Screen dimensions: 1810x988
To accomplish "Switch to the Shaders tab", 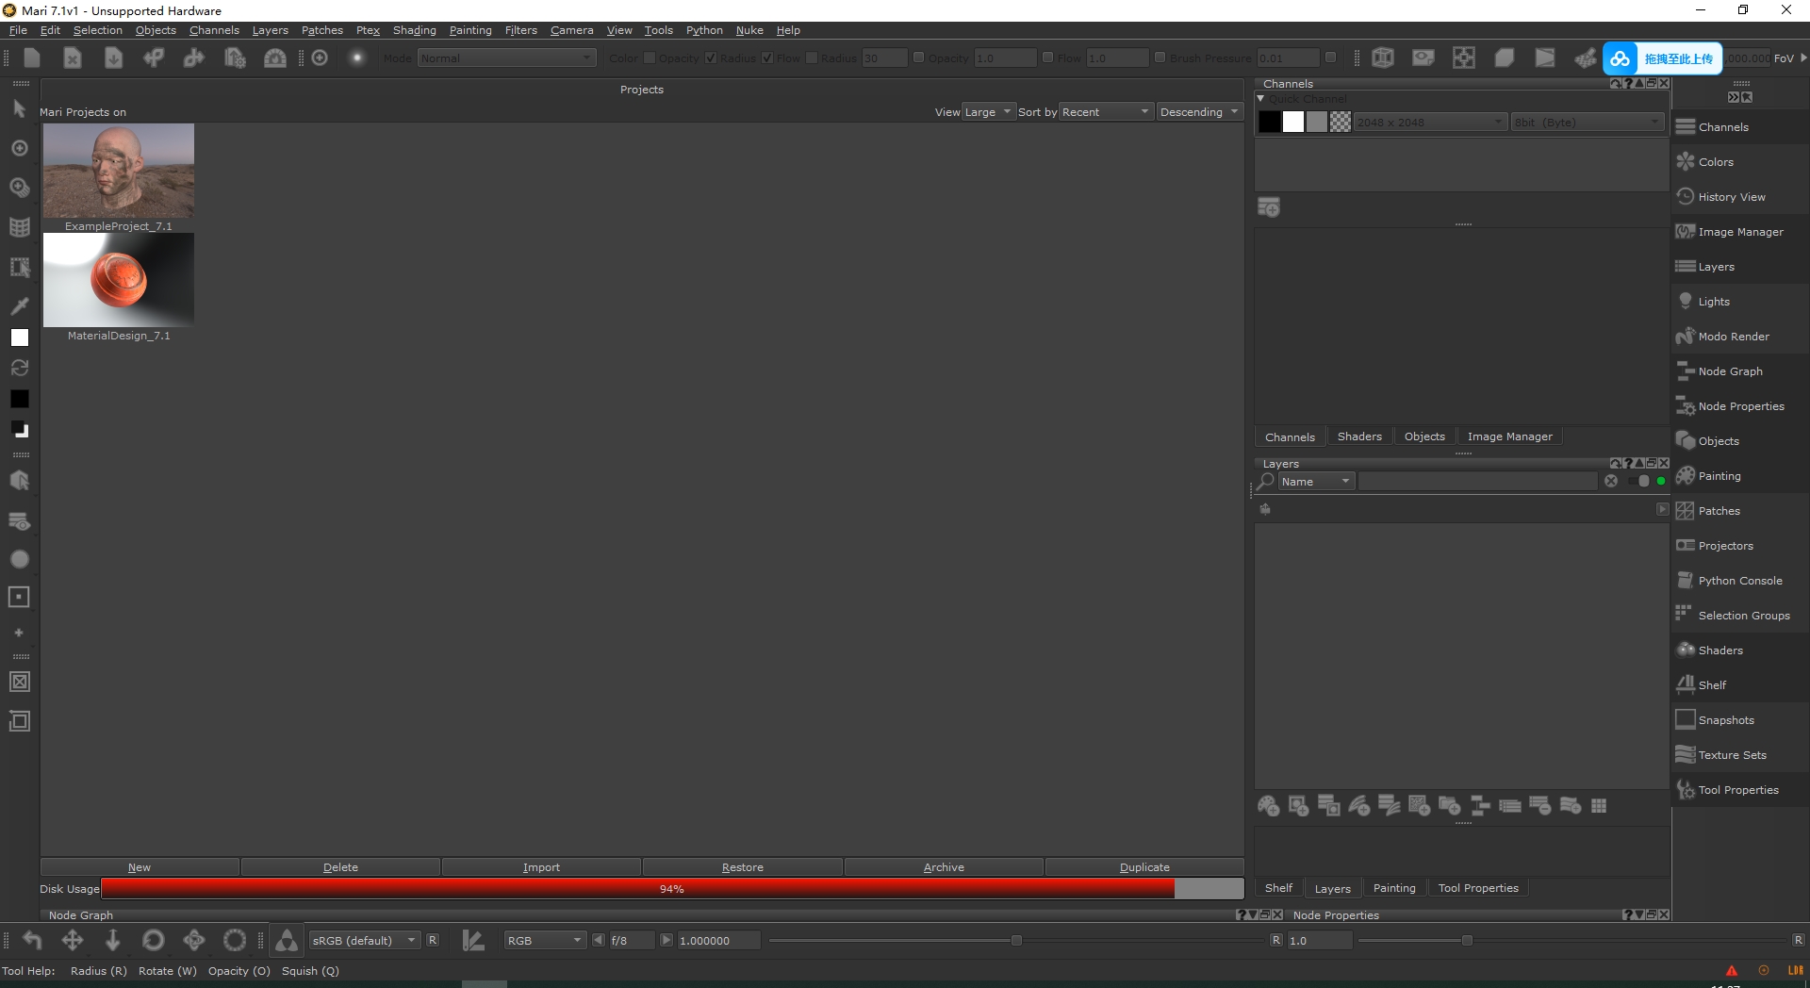I will click(x=1358, y=436).
